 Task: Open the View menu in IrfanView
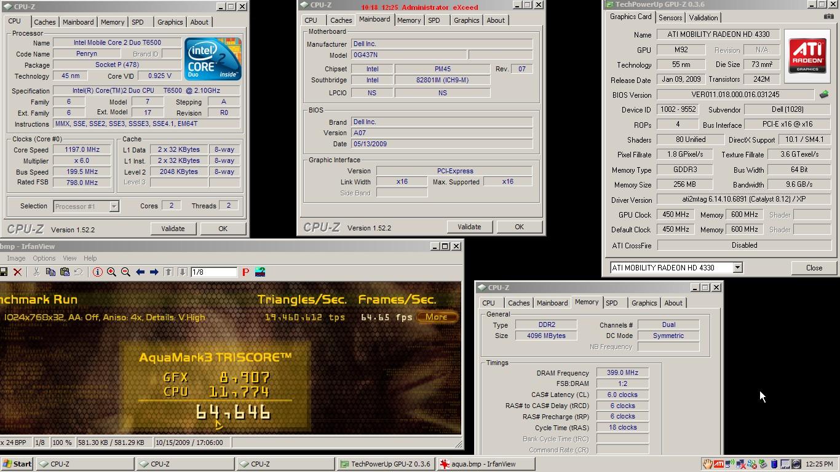pyautogui.click(x=69, y=258)
